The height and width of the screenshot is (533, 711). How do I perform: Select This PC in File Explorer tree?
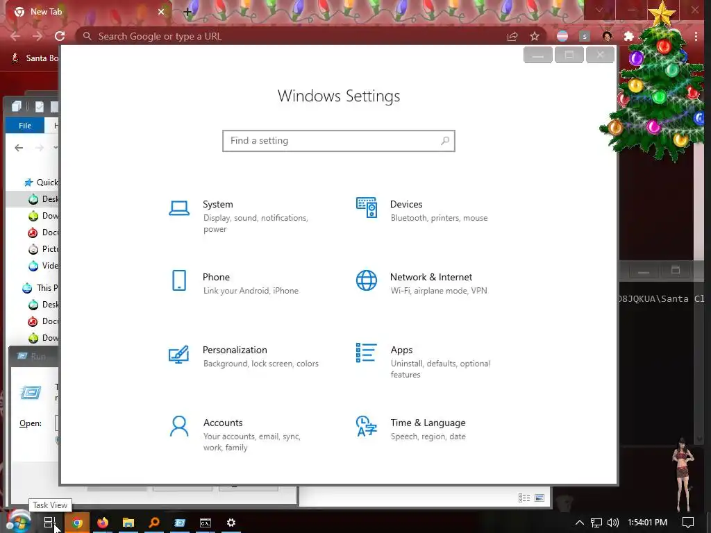click(40, 288)
